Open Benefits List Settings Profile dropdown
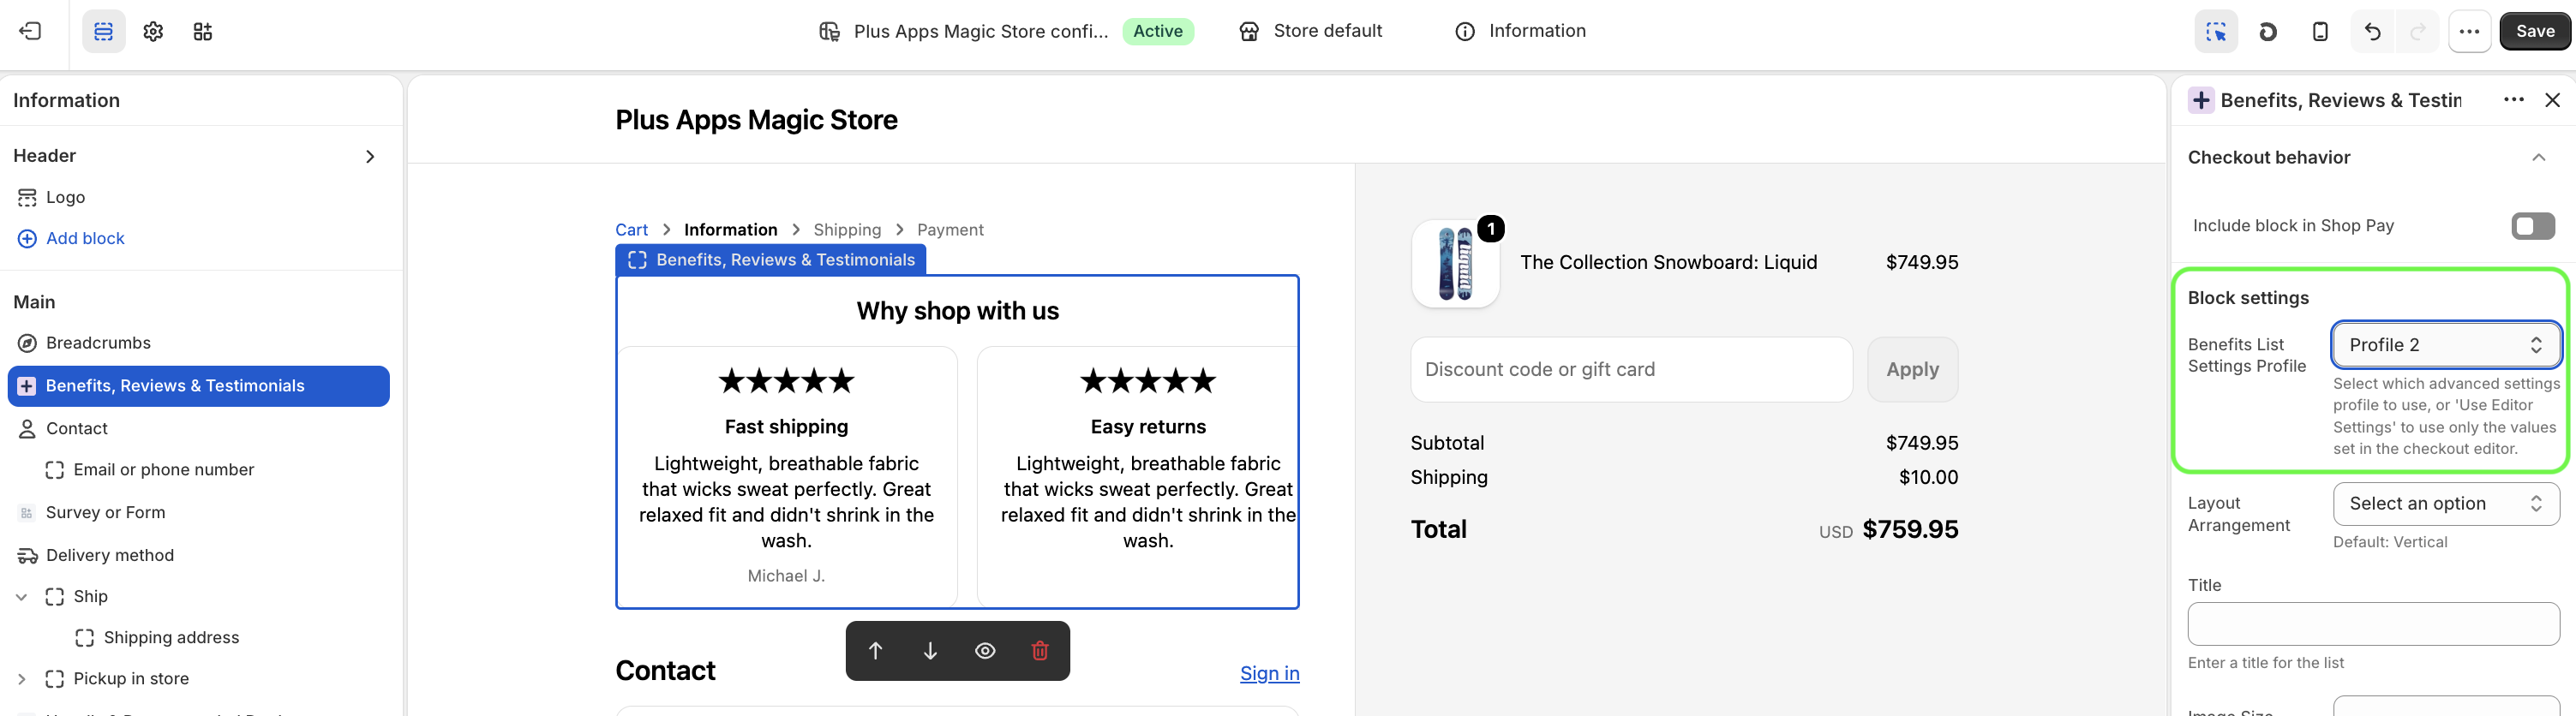This screenshot has width=2576, height=716. [x=2446, y=345]
